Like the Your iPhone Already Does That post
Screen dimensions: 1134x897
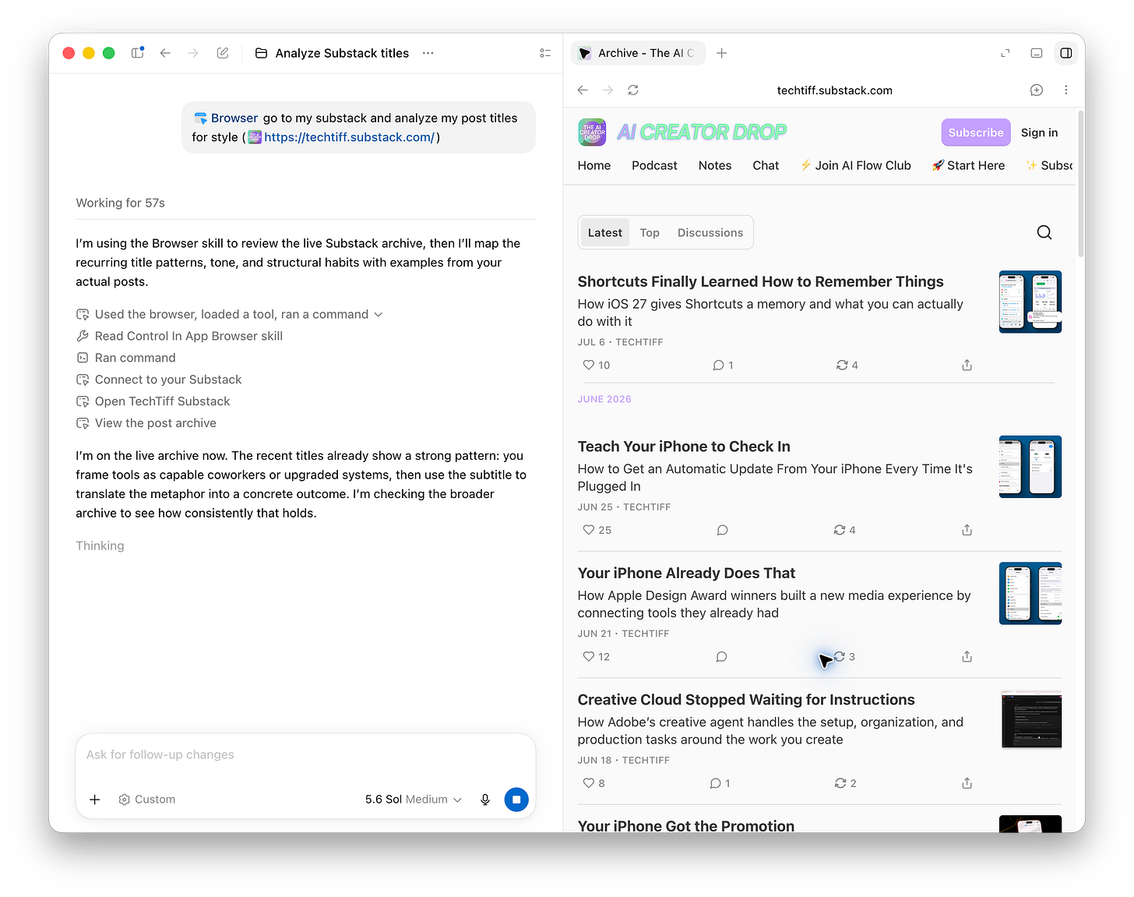pyautogui.click(x=596, y=657)
